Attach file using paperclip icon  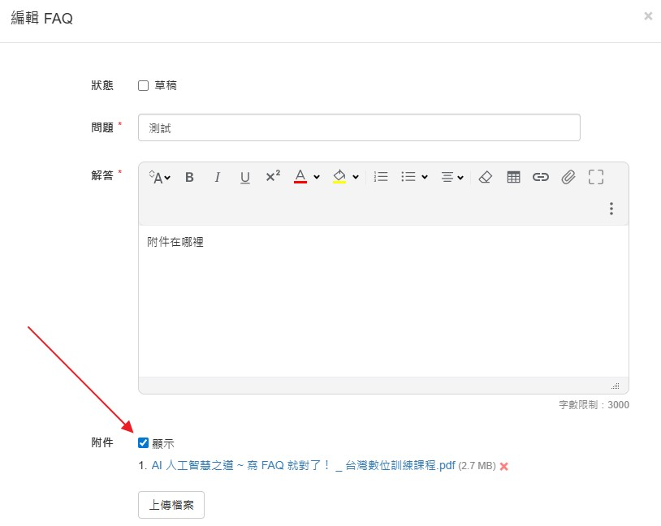568,177
